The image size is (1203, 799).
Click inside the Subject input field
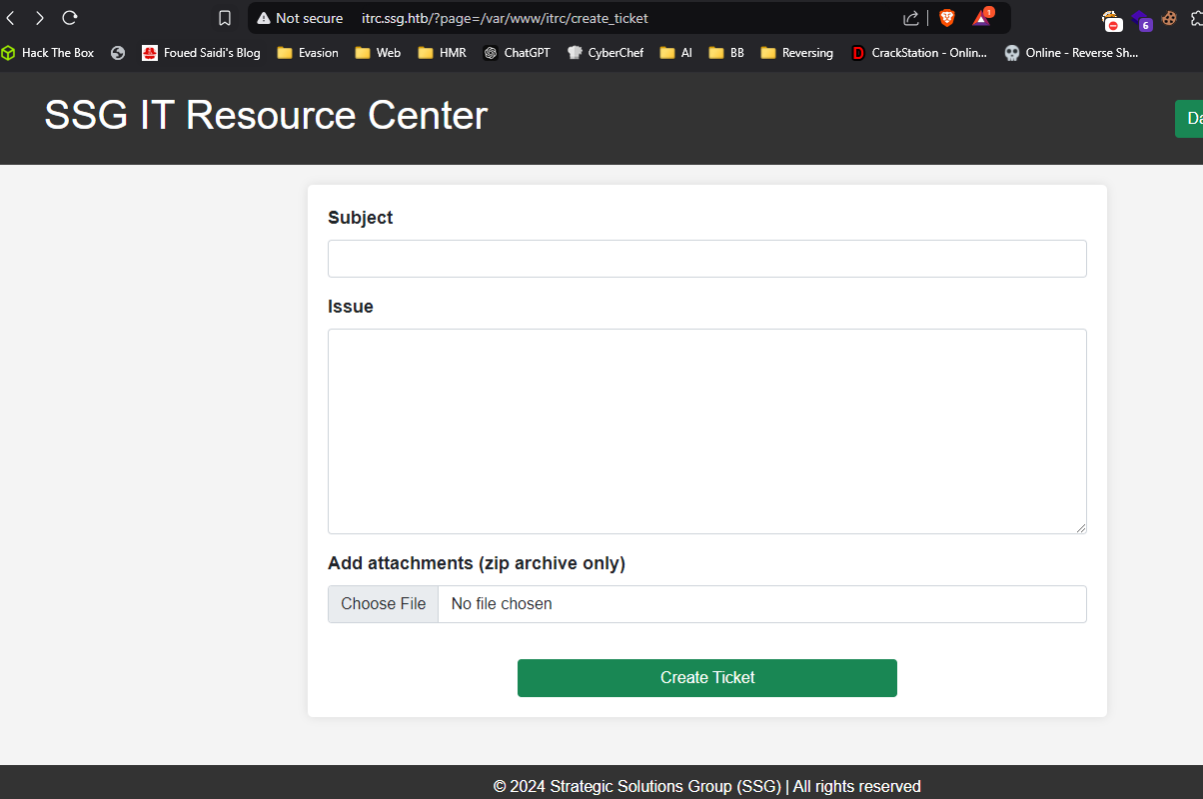[706, 258]
